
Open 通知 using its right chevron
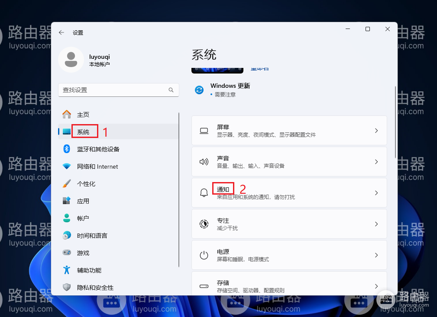[x=376, y=193]
